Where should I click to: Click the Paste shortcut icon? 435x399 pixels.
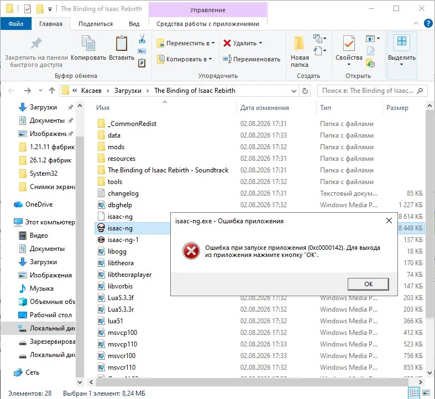coord(142,63)
